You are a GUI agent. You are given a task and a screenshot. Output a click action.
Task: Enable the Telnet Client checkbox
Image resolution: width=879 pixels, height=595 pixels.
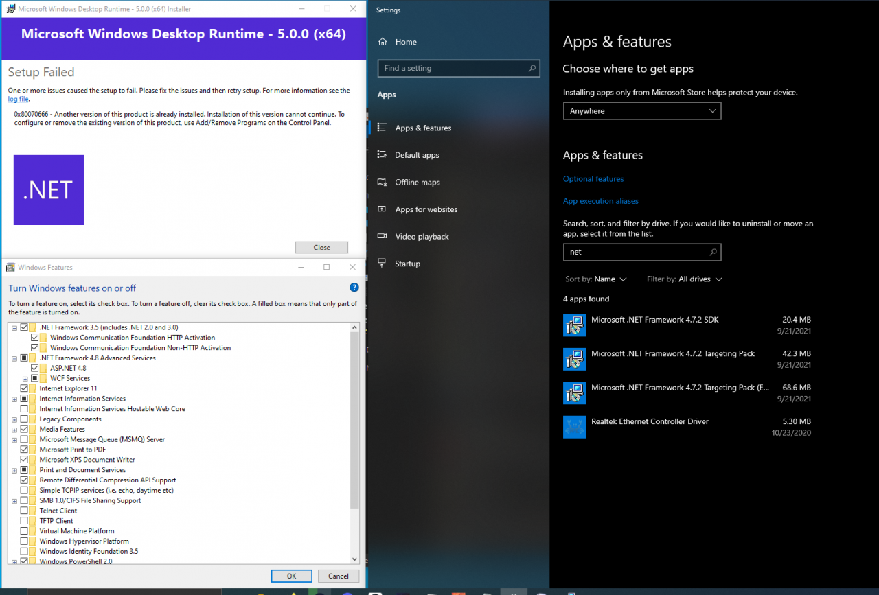point(24,511)
